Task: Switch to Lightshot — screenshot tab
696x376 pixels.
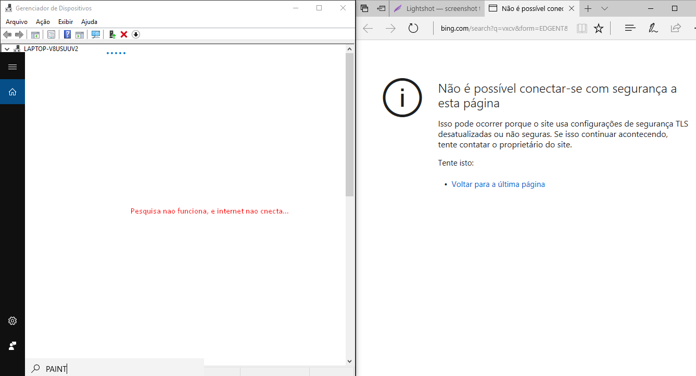Action: point(437,8)
